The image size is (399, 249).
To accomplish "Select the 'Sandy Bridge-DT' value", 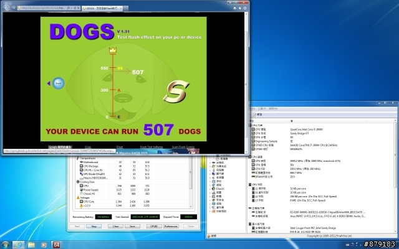I will click(299, 133).
